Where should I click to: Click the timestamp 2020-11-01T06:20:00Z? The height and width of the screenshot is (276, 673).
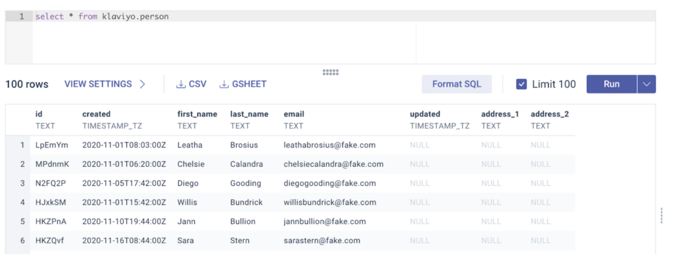point(124,164)
